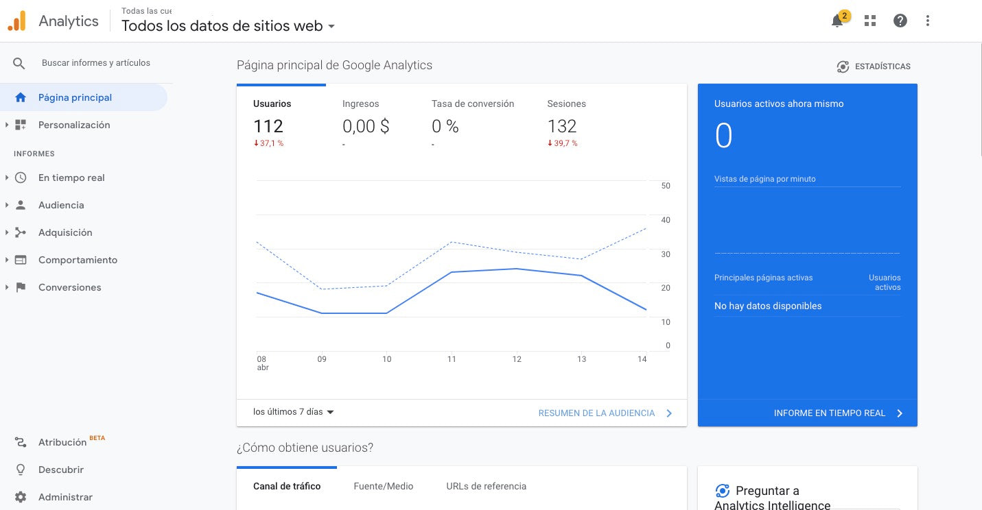Click the arrow next to Informe en tiempo real
This screenshot has width=982, height=510.
tap(900, 413)
